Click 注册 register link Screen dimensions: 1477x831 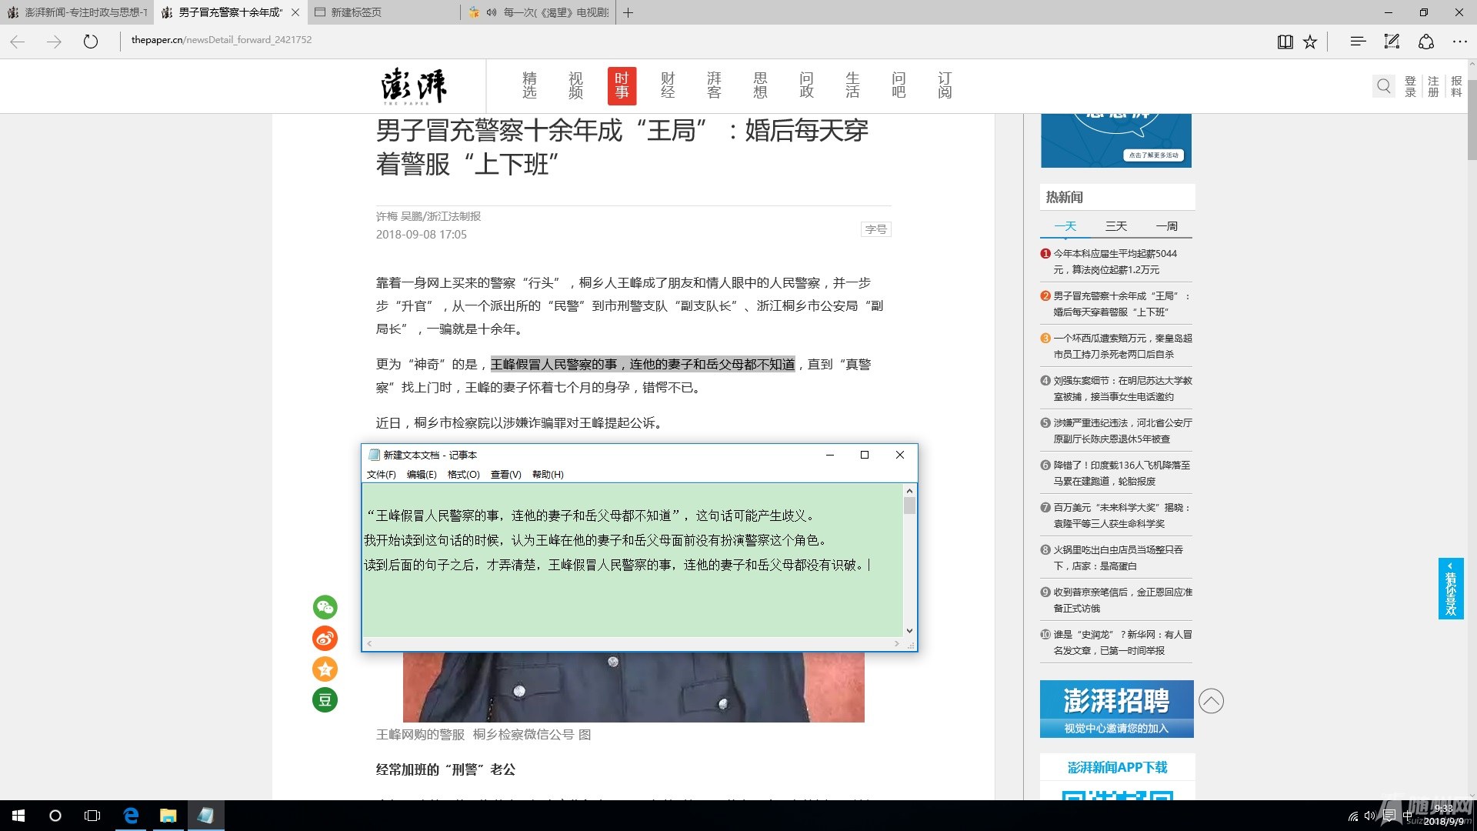pos(1433,86)
